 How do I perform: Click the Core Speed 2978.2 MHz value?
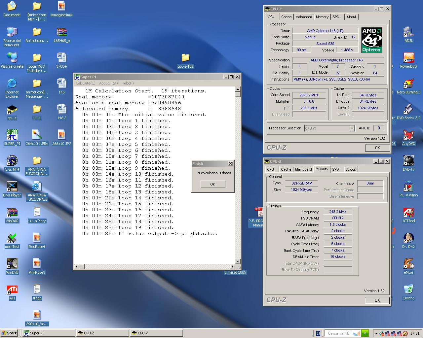(x=309, y=95)
